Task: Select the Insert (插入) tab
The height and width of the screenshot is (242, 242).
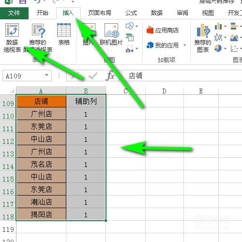Action: pyautogui.click(x=68, y=13)
